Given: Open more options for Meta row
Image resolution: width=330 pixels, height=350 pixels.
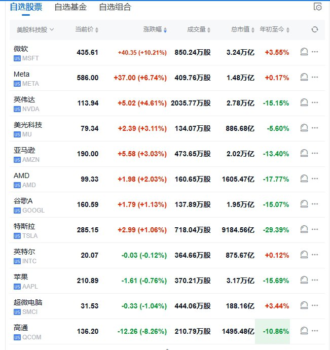Looking at the screenshot, I should (x=315, y=77).
